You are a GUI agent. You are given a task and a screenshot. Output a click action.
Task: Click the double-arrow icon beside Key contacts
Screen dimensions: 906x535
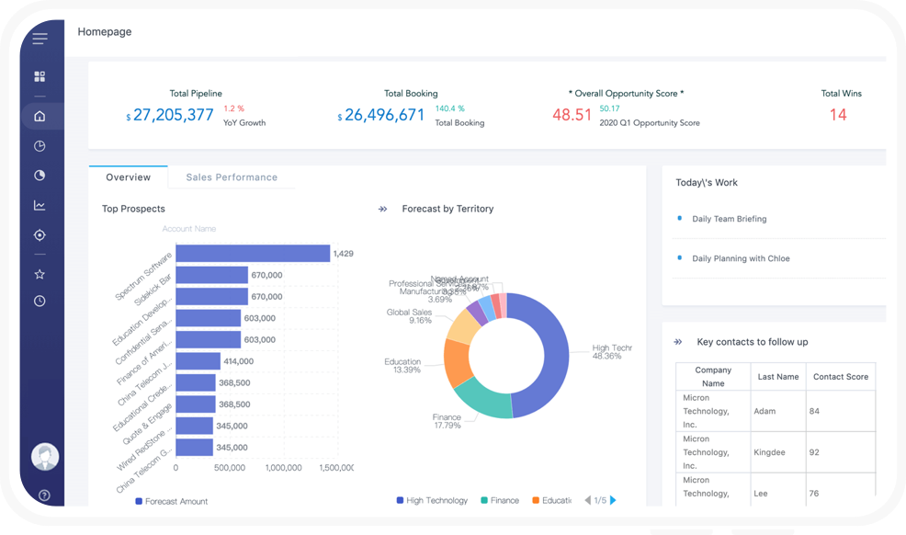point(678,342)
